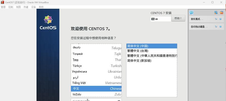Screen dimensions: 226x101
Task: Select Tiếng Việt Vietnamese language
Action: [x=96, y=83]
